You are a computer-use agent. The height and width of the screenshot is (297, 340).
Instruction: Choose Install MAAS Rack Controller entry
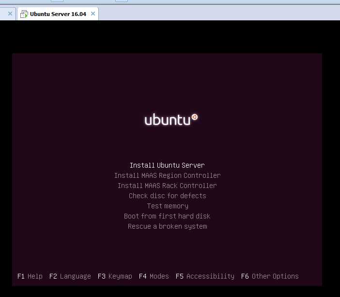click(x=167, y=186)
